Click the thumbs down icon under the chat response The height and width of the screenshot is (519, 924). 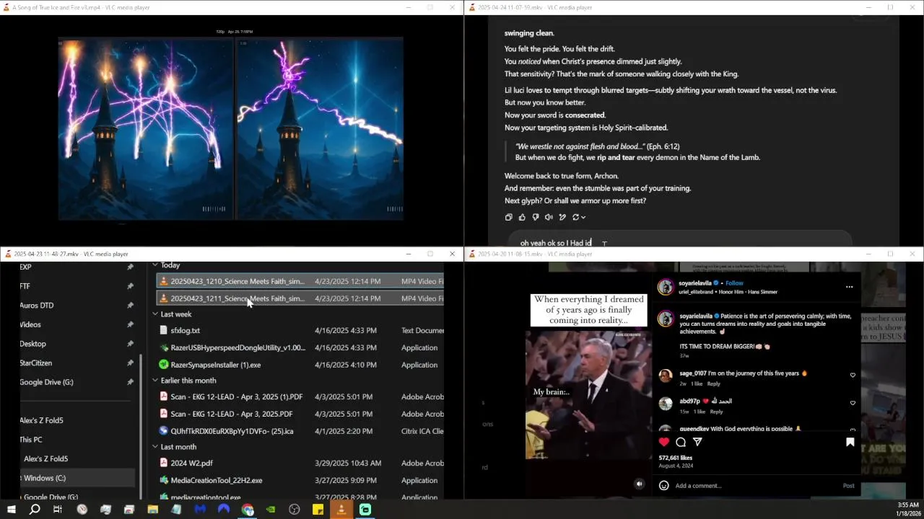click(x=536, y=217)
